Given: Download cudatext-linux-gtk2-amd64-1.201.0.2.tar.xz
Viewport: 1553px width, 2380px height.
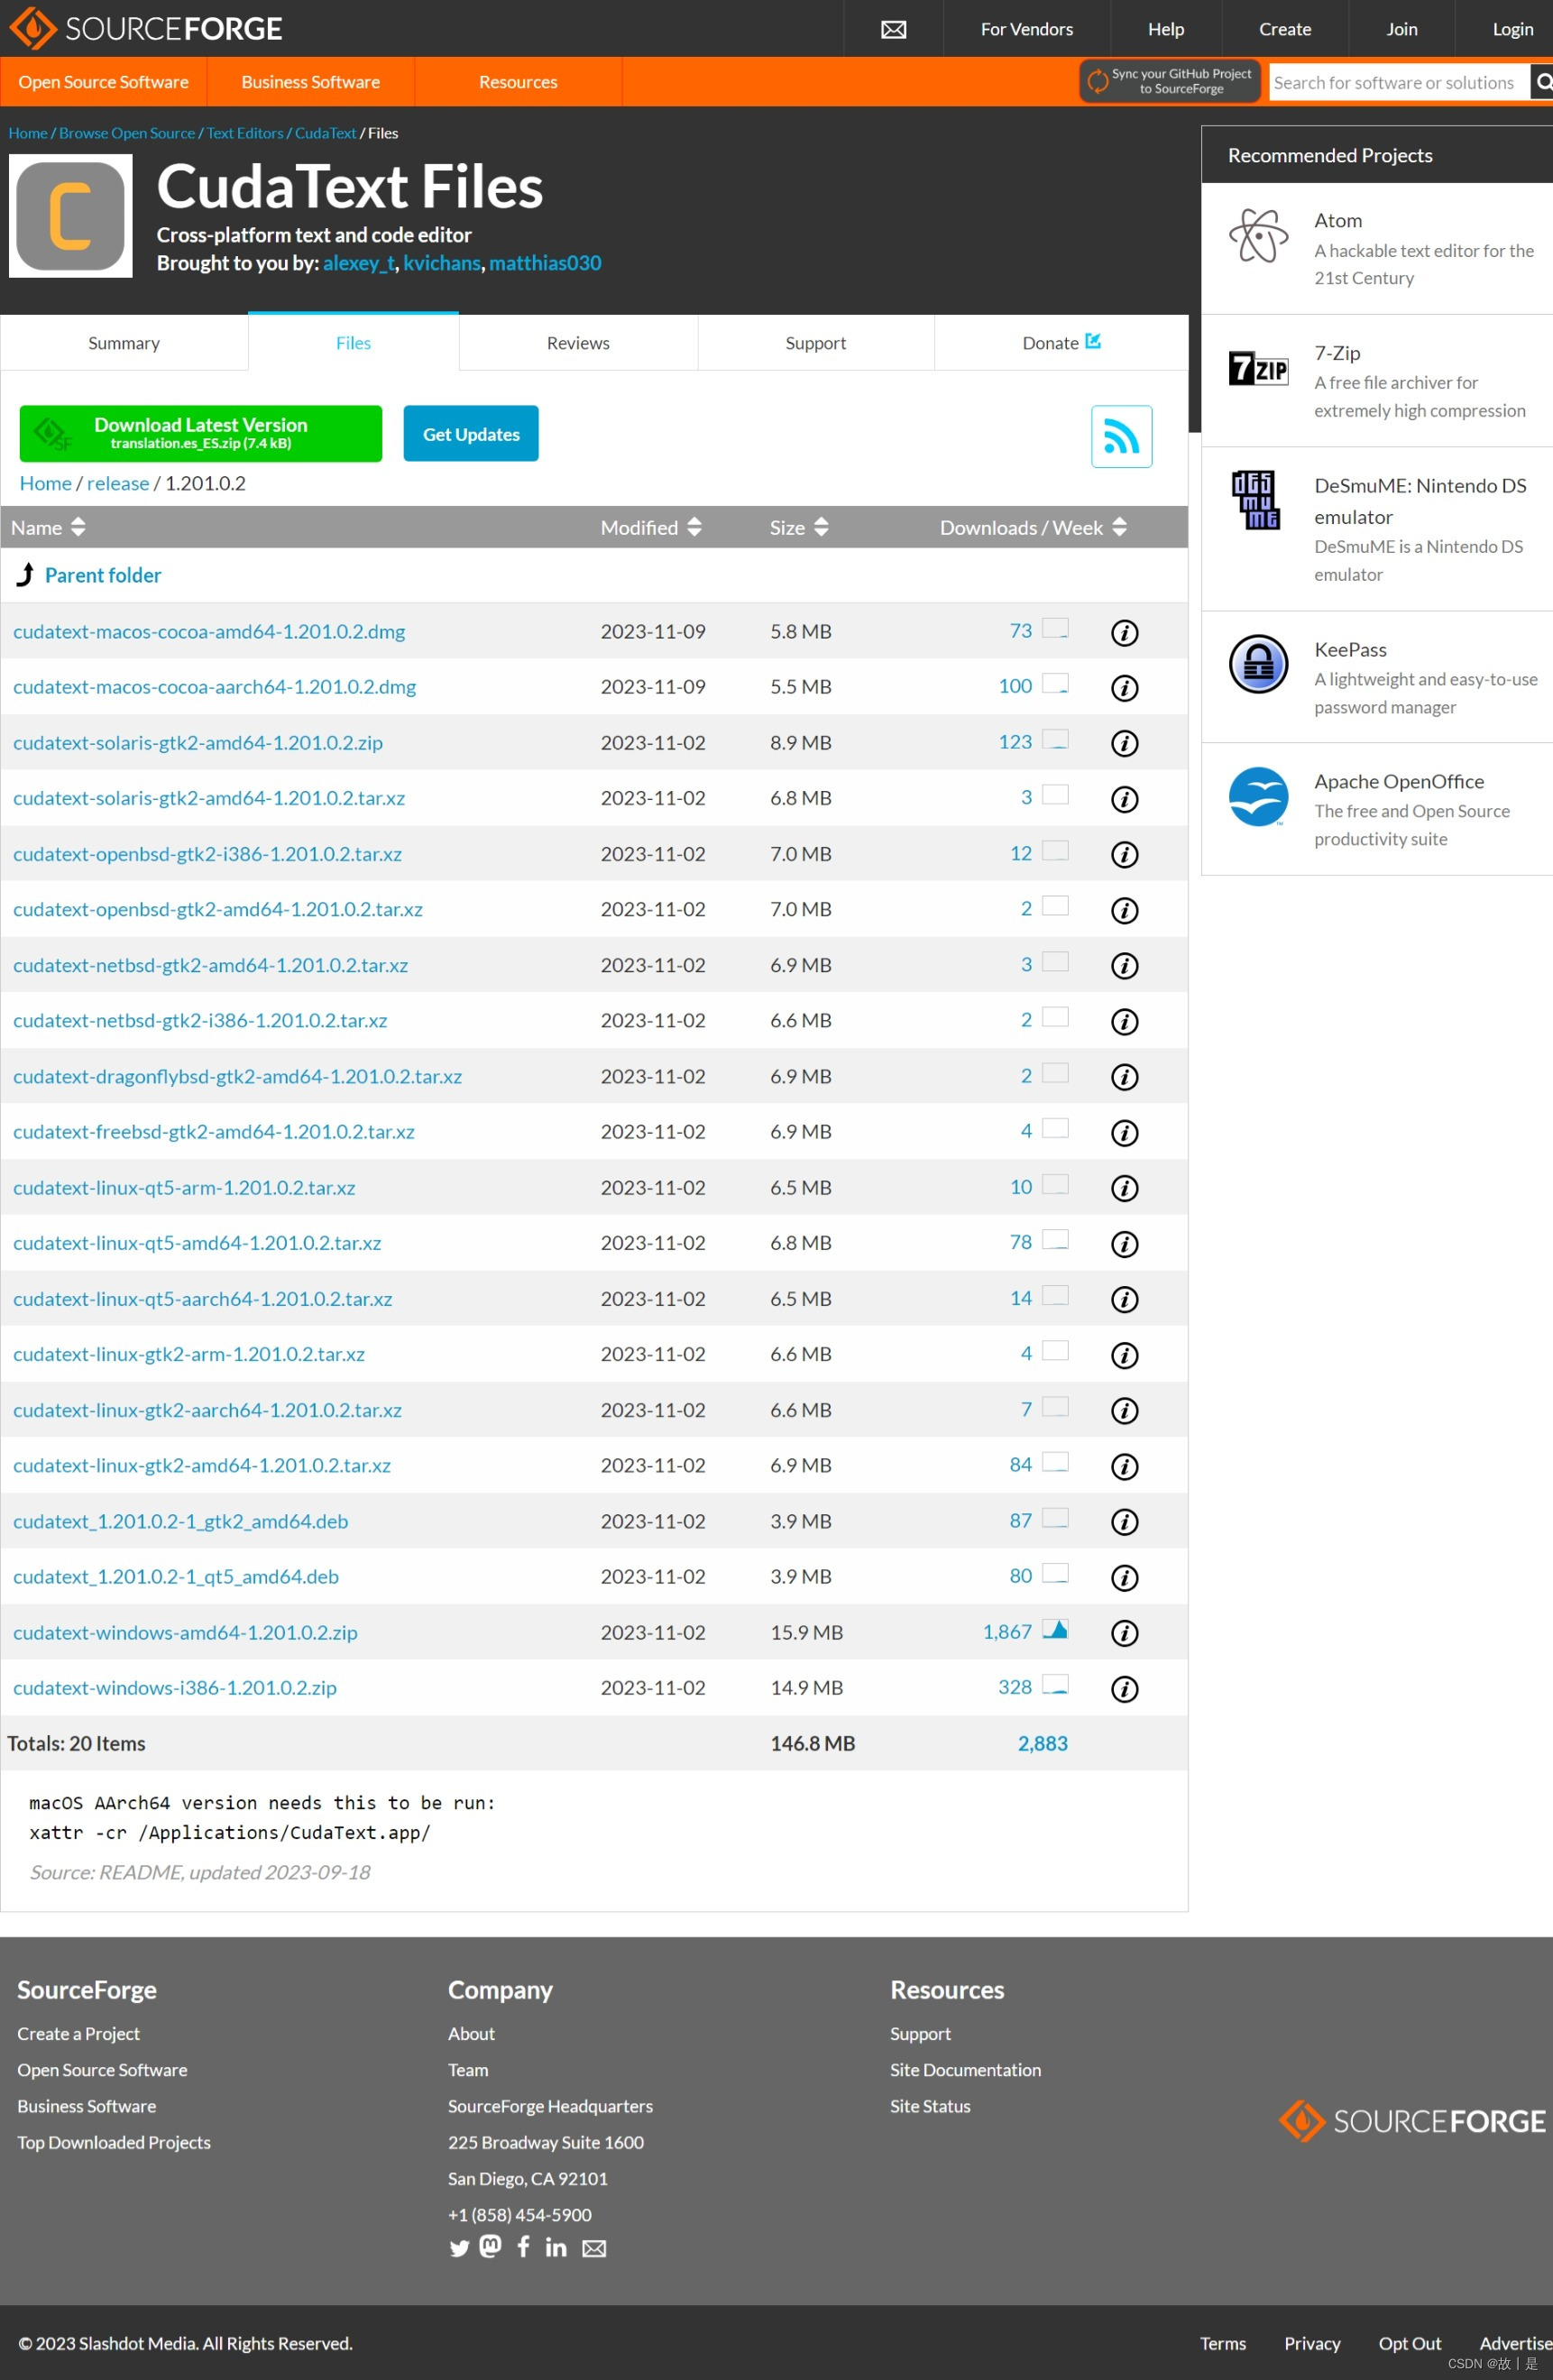Looking at the screenshot, I should 202,1465.
